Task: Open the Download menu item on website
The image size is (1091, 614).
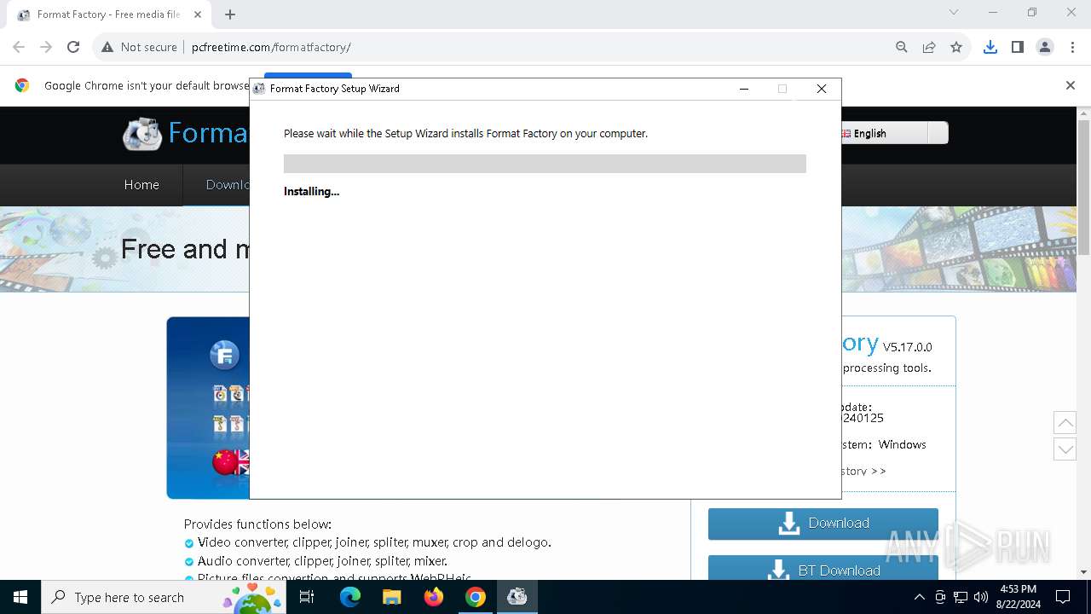Action: pyautogui.click(x=228, y=185)
